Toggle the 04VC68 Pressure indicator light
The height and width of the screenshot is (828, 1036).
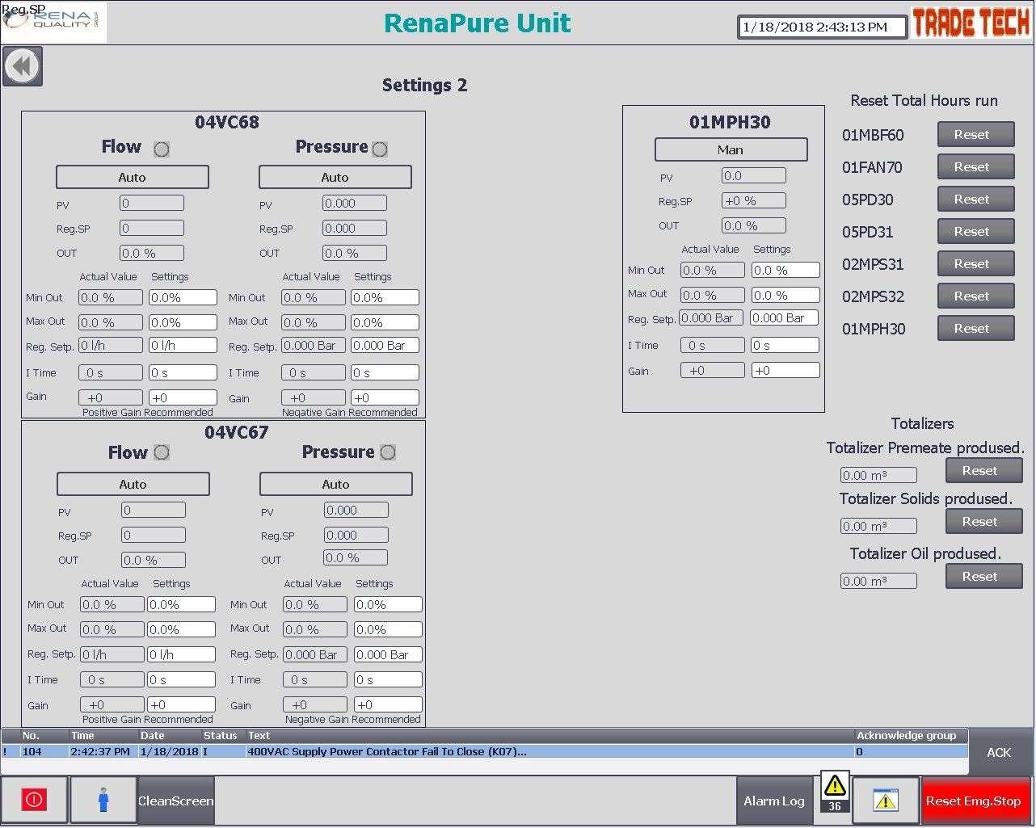(380, 149)
